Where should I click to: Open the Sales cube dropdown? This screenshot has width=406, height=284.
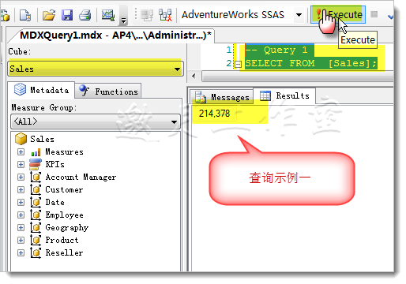tap(177, 69)
